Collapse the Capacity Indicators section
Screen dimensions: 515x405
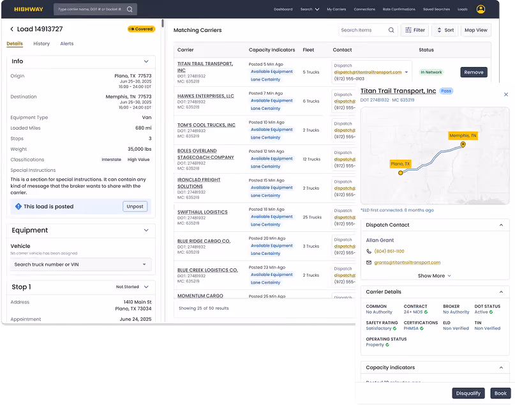click(x=501, y=367)
